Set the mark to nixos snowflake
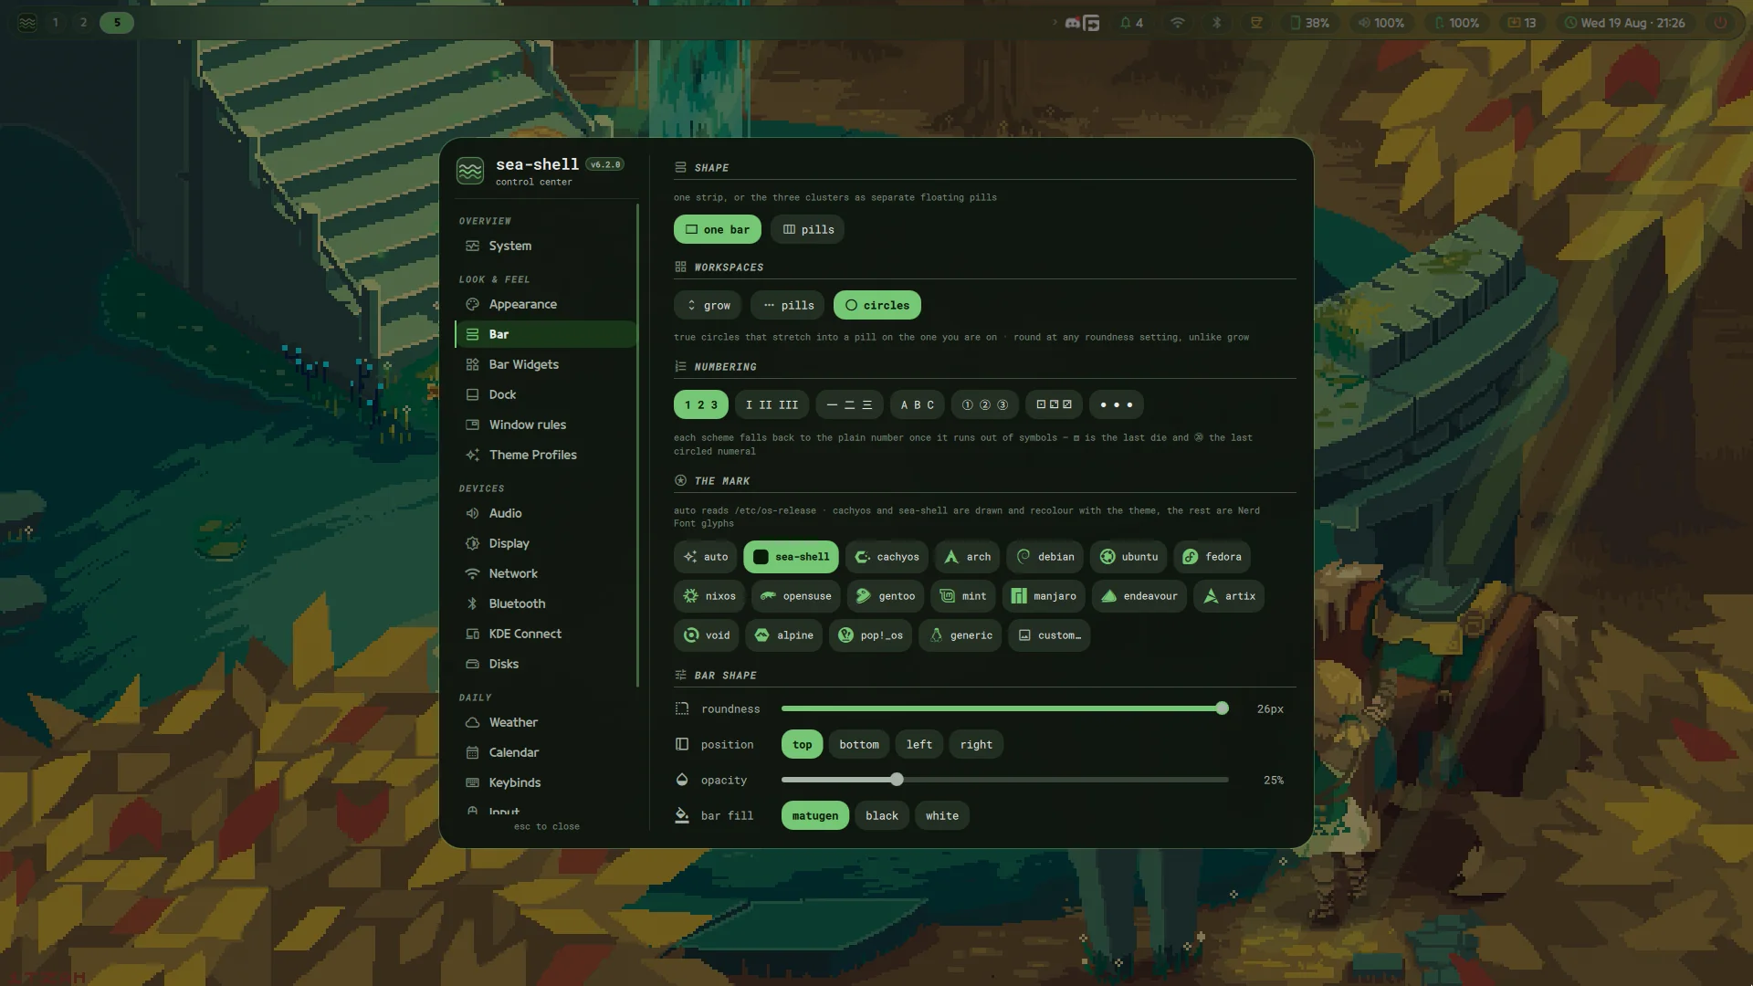Viewport: 1753px width, 986px height. (x=709, y=596)
